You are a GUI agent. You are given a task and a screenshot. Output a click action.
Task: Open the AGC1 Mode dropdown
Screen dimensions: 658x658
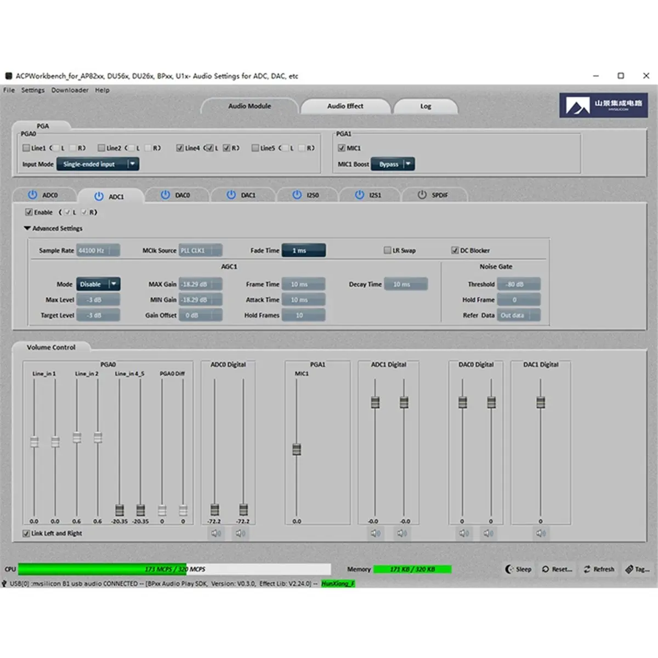click(x=98, y=284)
